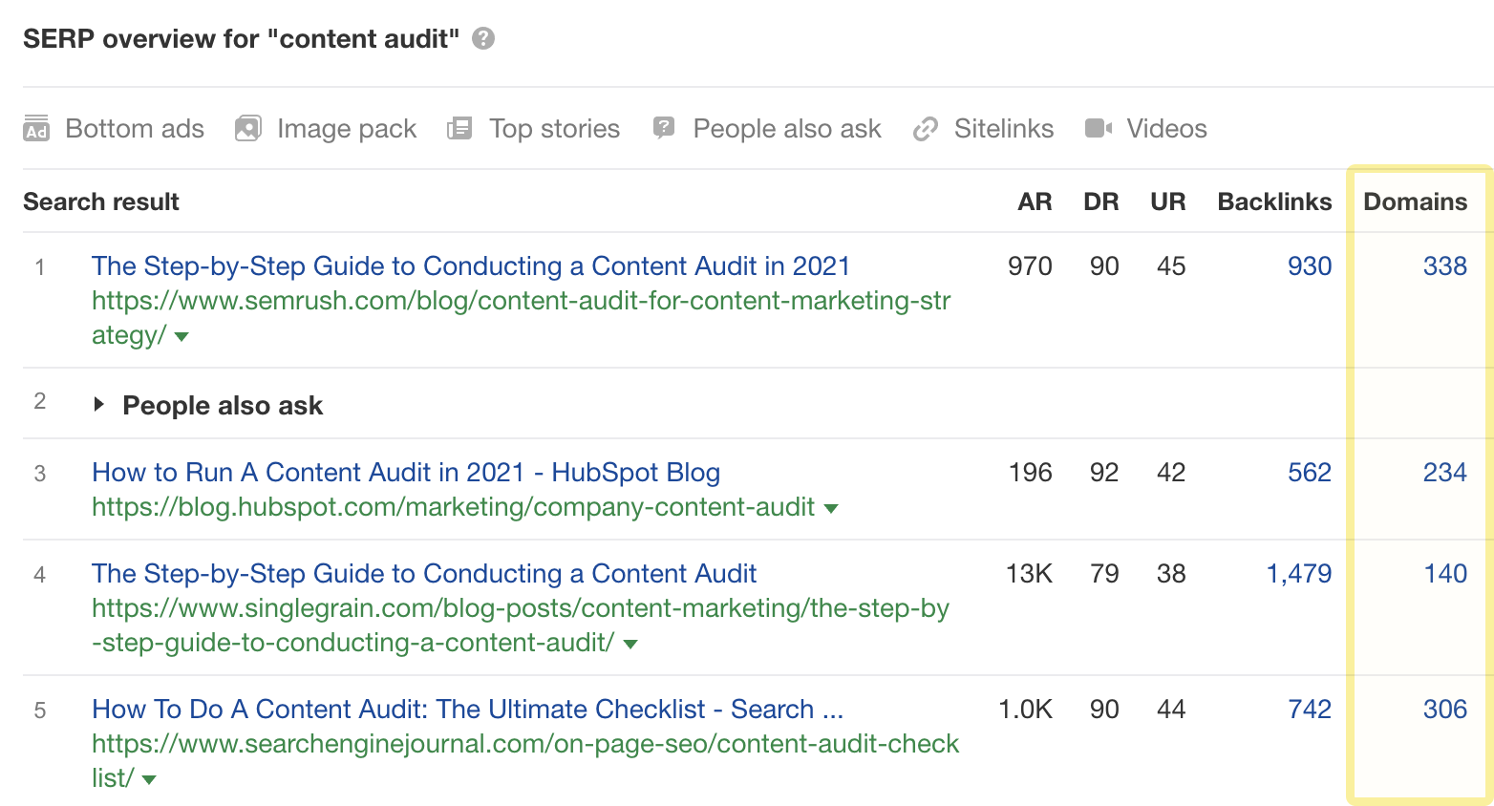
Task: Click the Videos camera icon
Action: click(1099, 129)
